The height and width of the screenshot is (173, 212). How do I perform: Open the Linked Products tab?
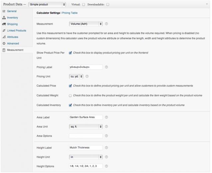17,31
